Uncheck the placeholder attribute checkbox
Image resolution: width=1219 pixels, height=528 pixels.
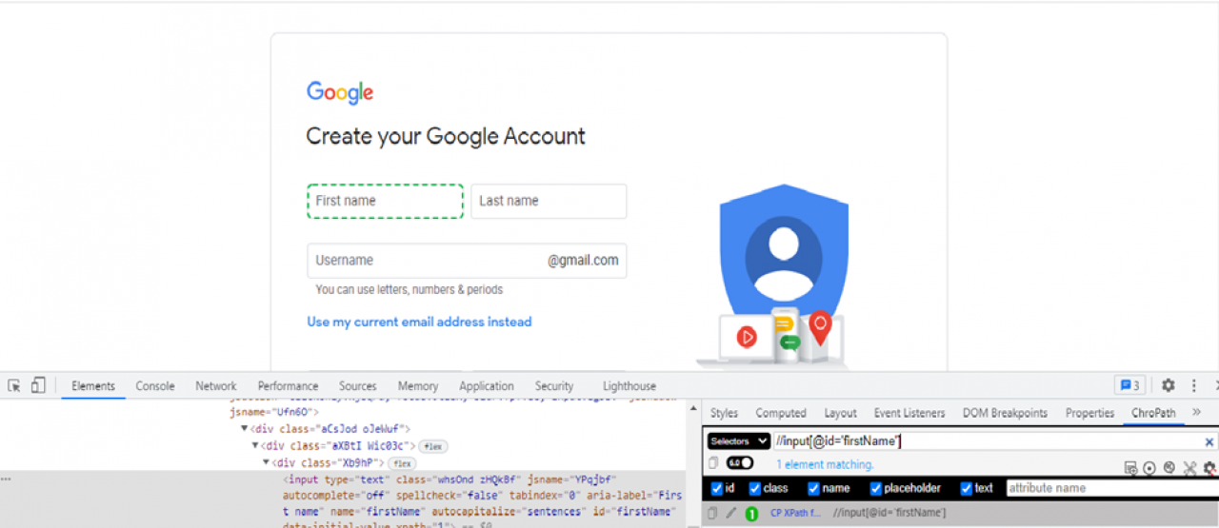876,488
